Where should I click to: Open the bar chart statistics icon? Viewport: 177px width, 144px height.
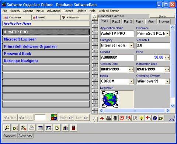[65, 128]
